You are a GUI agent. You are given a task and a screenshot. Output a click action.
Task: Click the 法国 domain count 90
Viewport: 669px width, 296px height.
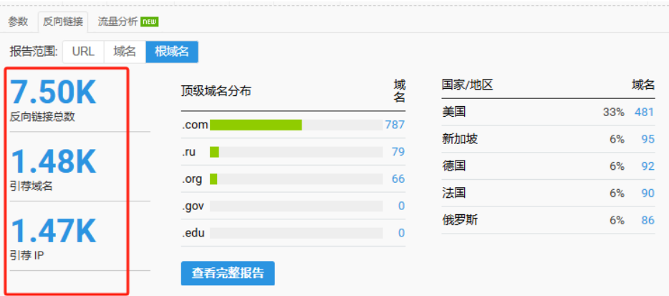click(x=648, y=193)
